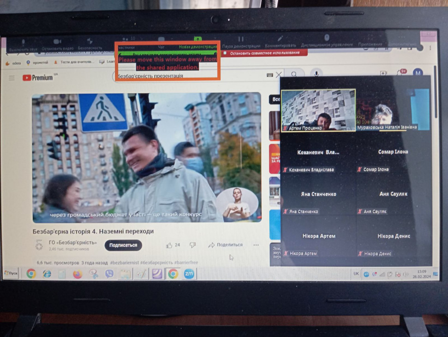
Task: Click the search box with безбар'єрність презентація
Action: [188, 76]
